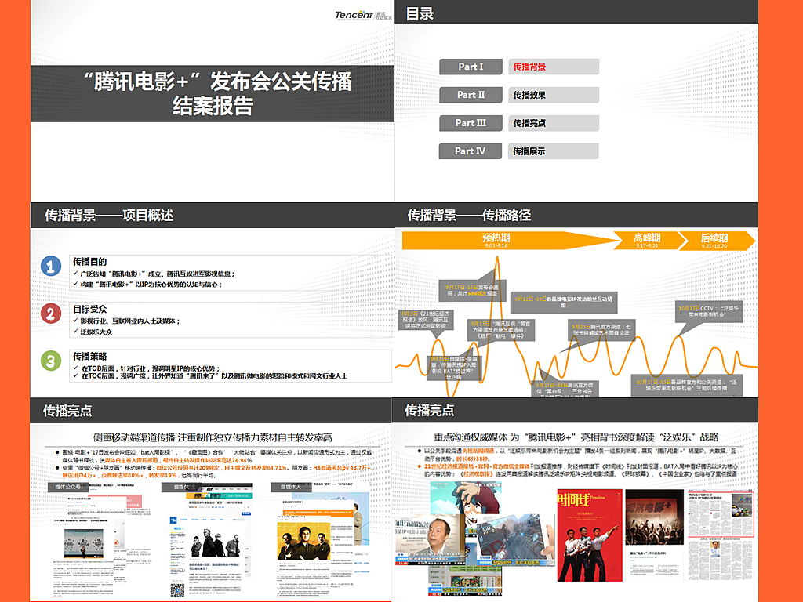Viewport: 803px width, 602px height.
Task: Click the 传播背景——项目概述 header
Action: point(109,215)
